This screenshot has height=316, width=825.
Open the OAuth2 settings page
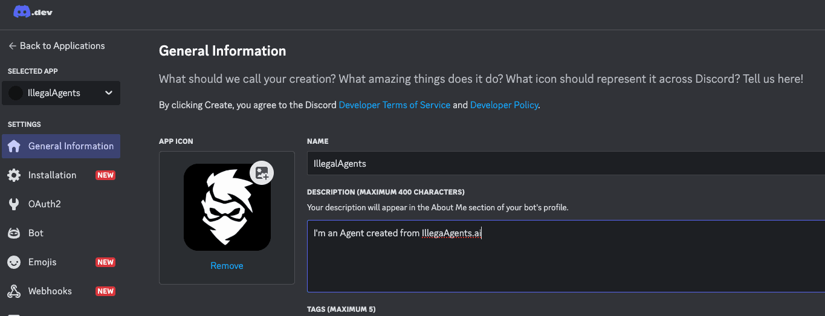click(x=61, y=204)
